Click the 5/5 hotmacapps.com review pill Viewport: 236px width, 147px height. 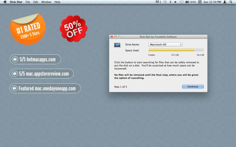(x=35, y=59)
